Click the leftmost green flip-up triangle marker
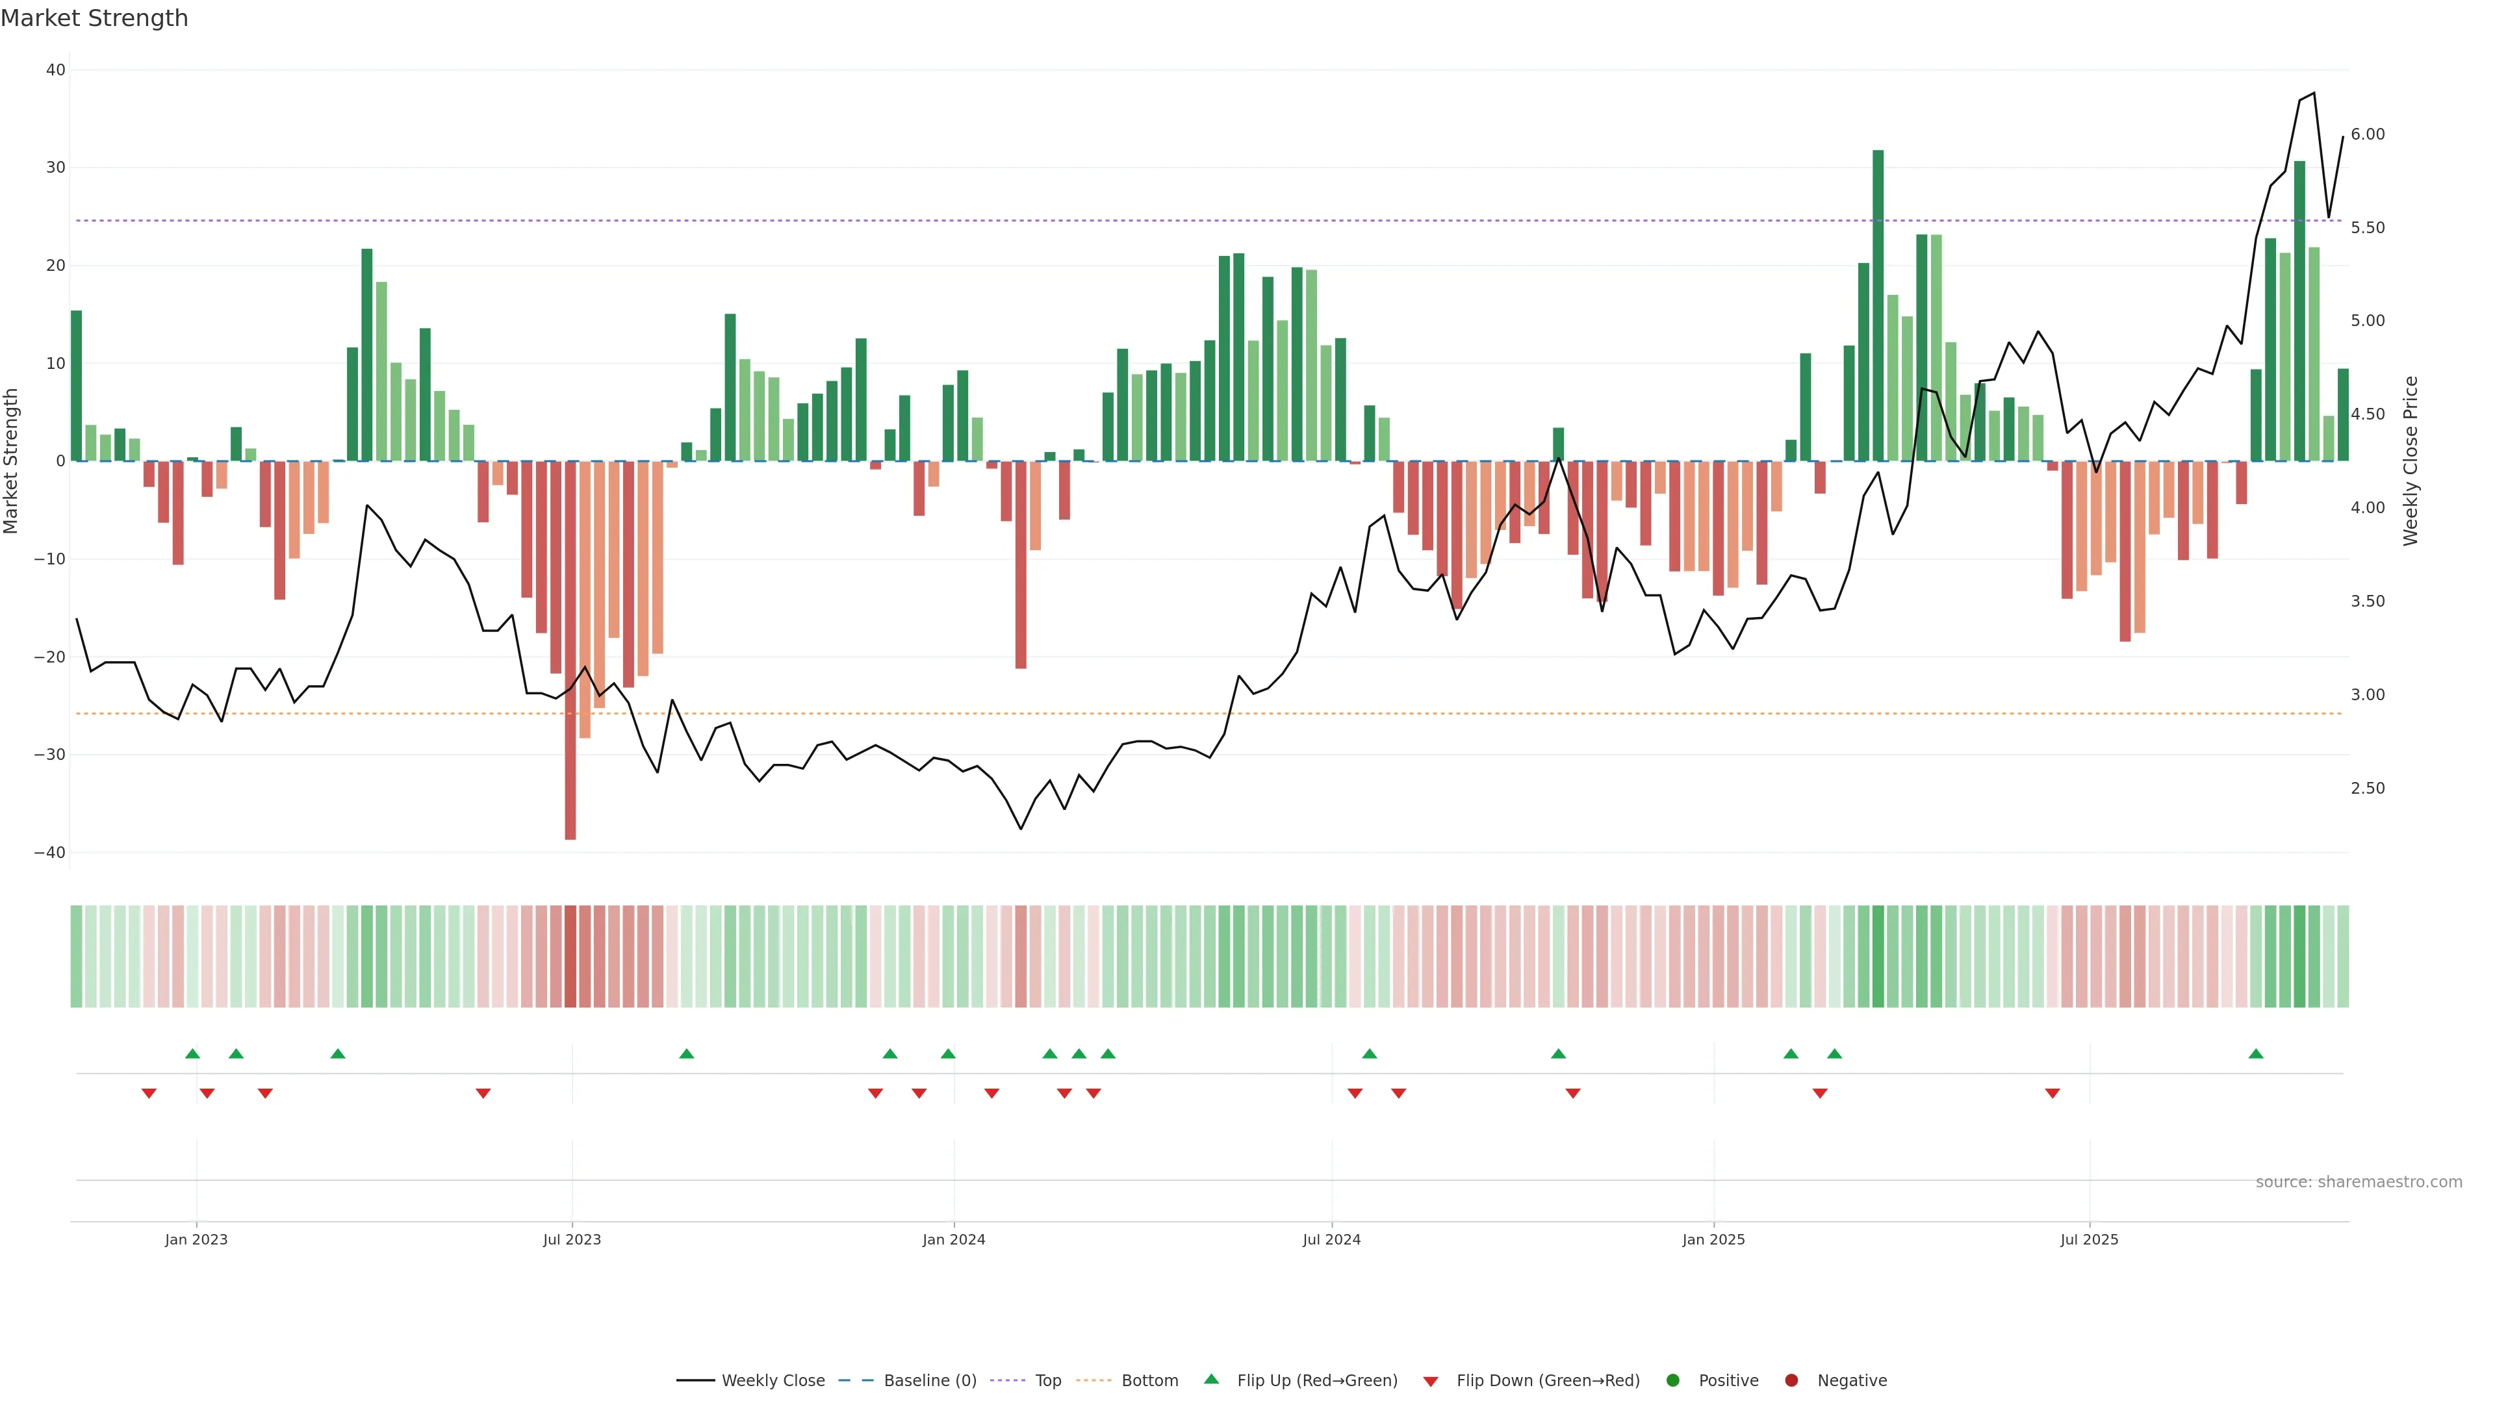Image resolution: width=2495 pixels, height=1403 pixels. (x=193, y=1054)
